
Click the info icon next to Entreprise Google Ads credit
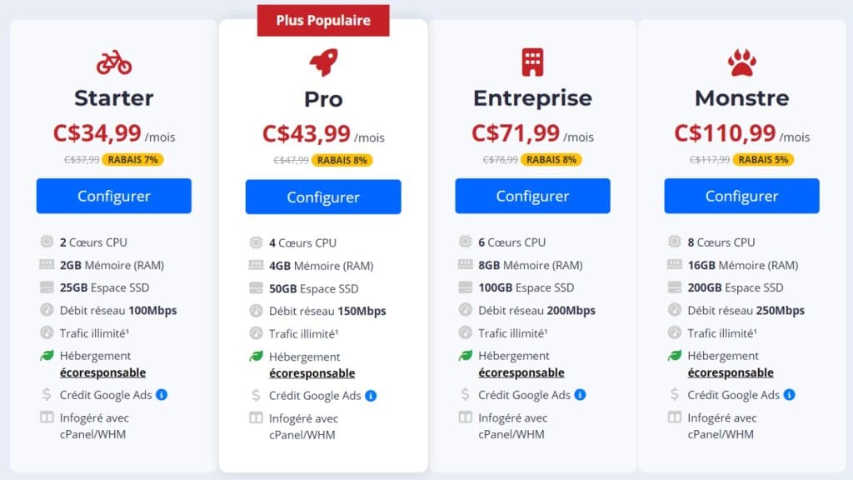581,394
